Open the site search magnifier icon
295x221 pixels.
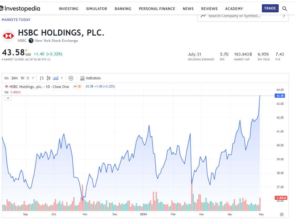285,8
